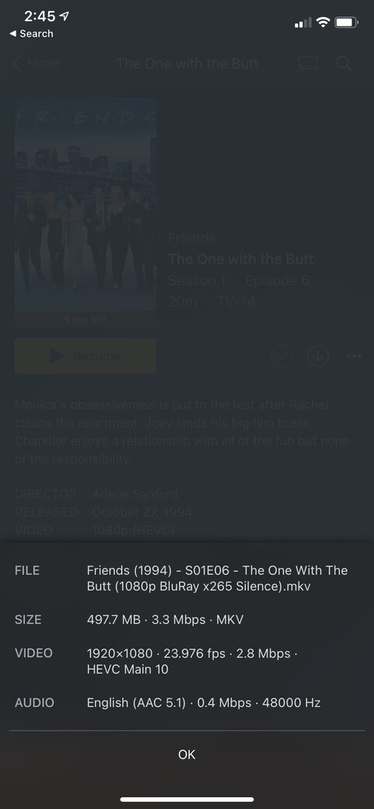Screen dimensions: 374x809
Task: Open the three-dot more options menu
Action: point(354,356)
